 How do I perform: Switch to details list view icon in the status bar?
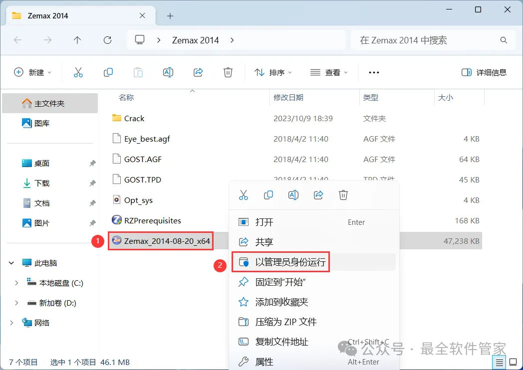[x=500, y=363]
